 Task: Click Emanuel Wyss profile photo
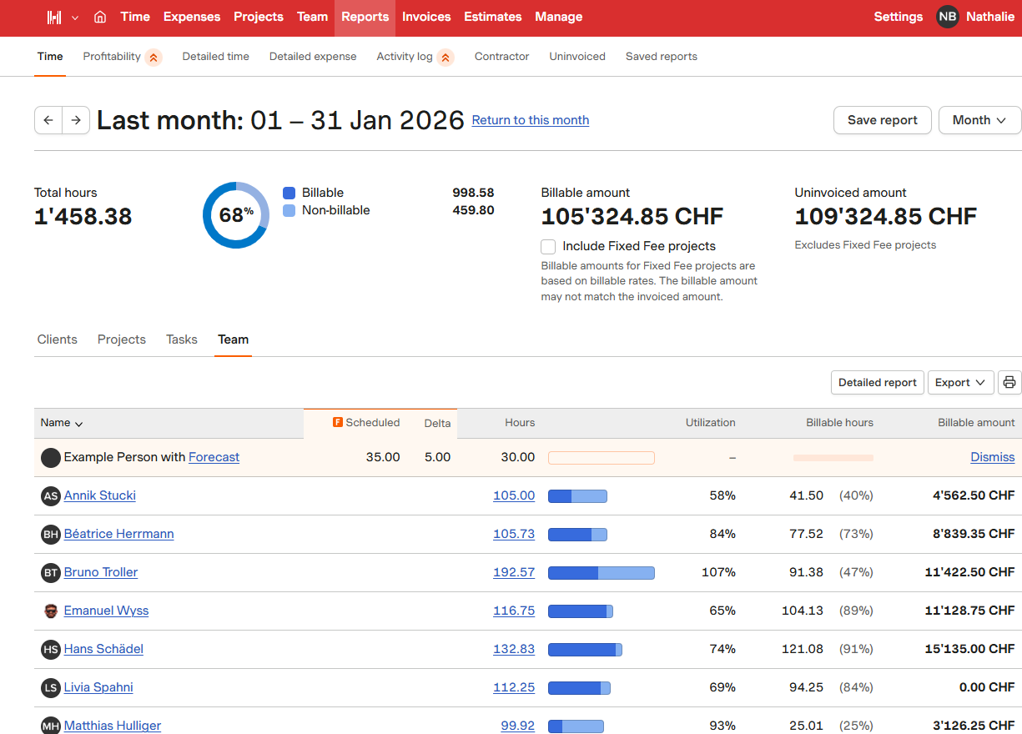[x=51, y=611]
